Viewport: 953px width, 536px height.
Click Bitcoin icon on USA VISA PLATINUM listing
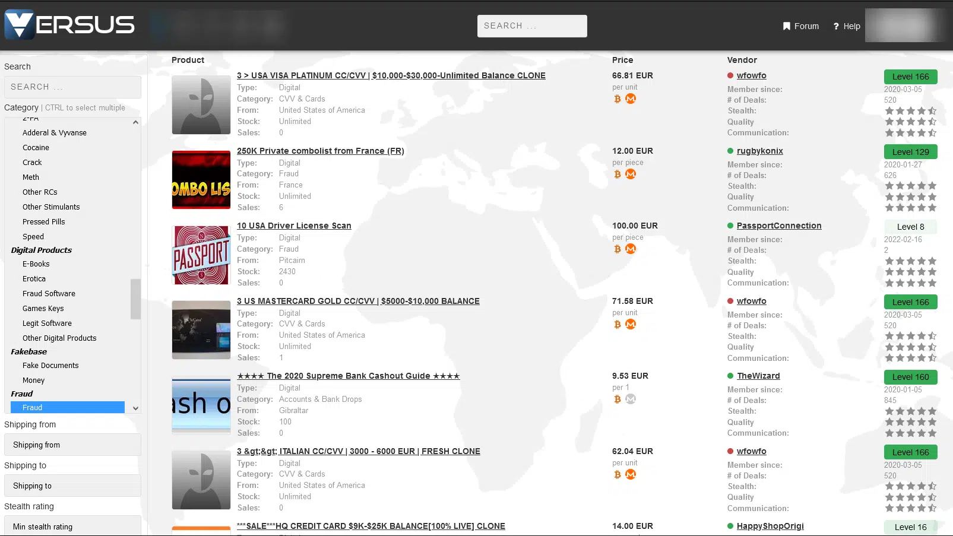(618, 99)
